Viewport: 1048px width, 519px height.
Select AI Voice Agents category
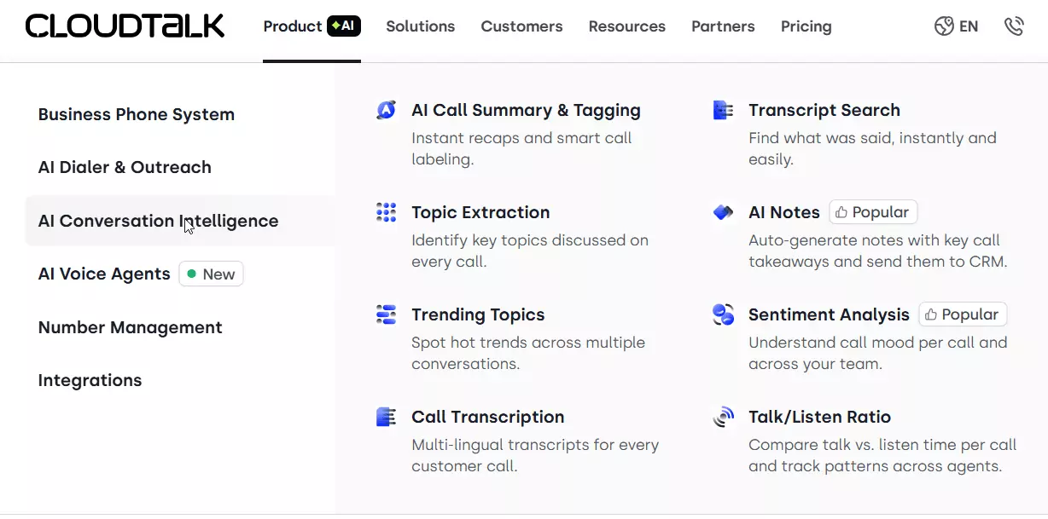tap(104, 274)
